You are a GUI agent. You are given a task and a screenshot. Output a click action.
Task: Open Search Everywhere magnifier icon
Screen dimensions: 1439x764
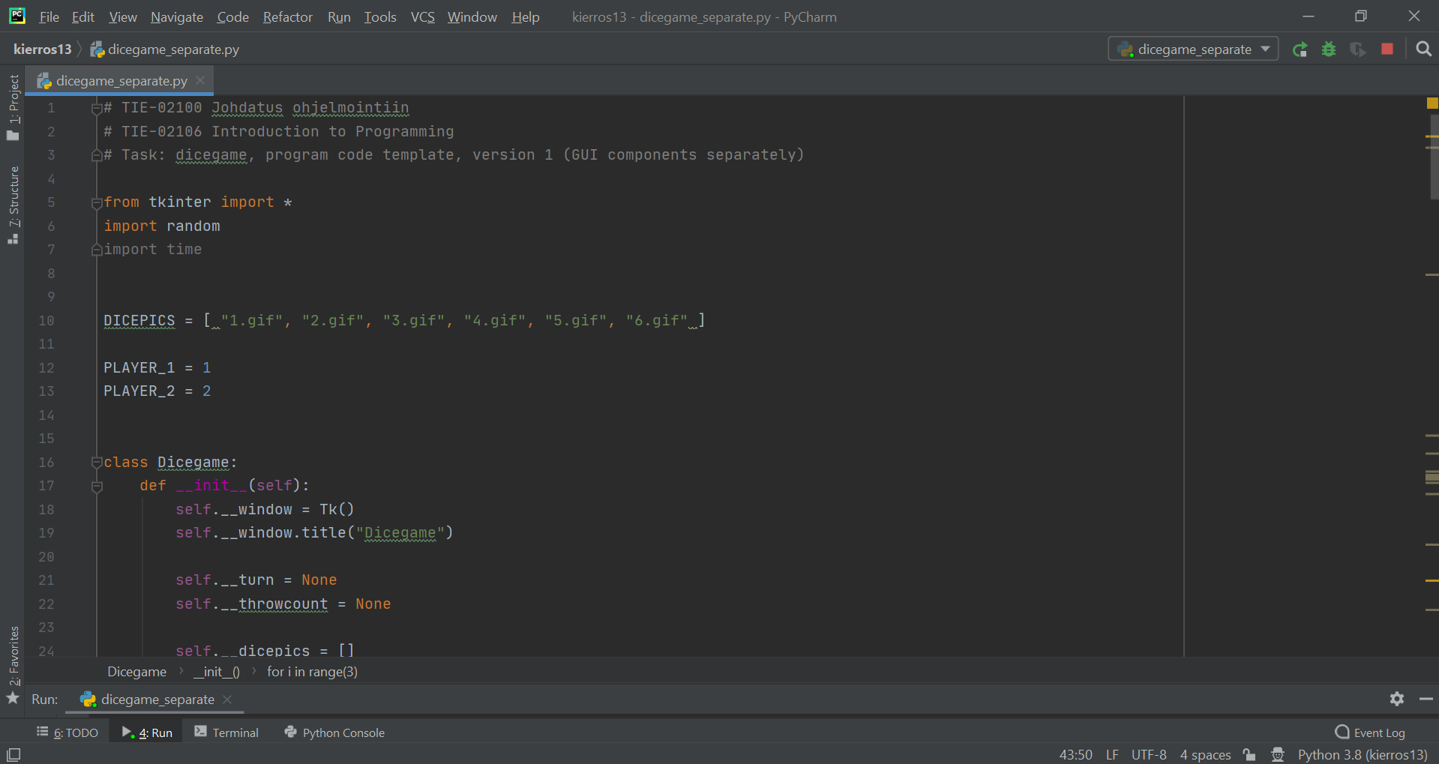(x=1423, y=49)
